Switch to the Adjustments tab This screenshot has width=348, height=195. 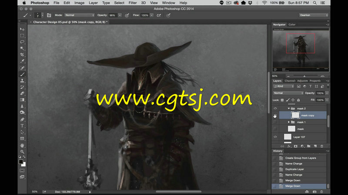point(302,81)
